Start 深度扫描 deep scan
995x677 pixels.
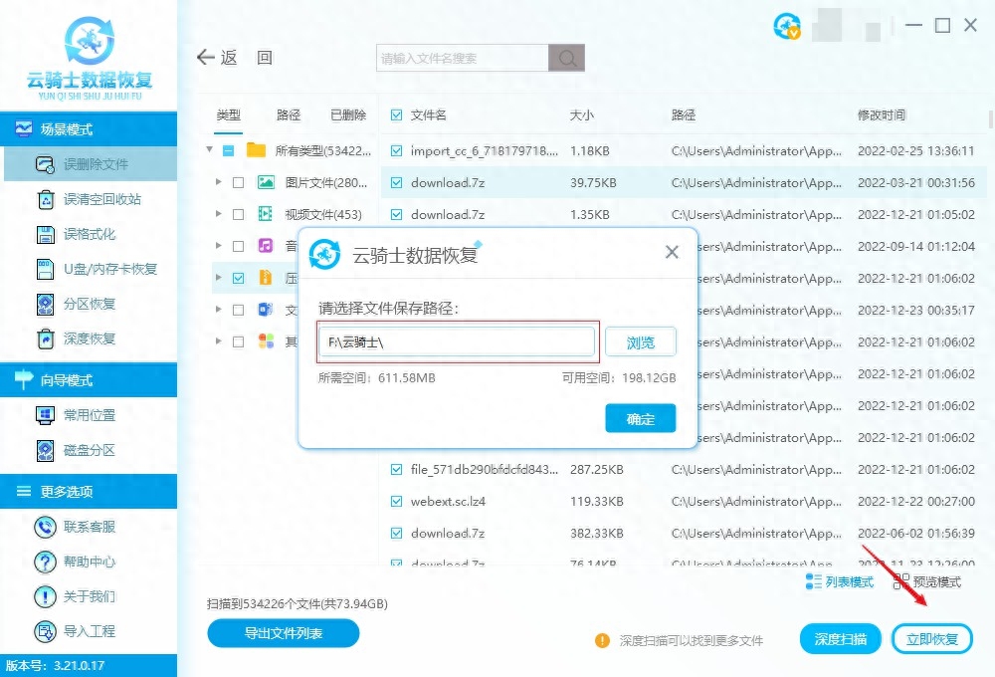pyautogui.click(x=841, y=639)
